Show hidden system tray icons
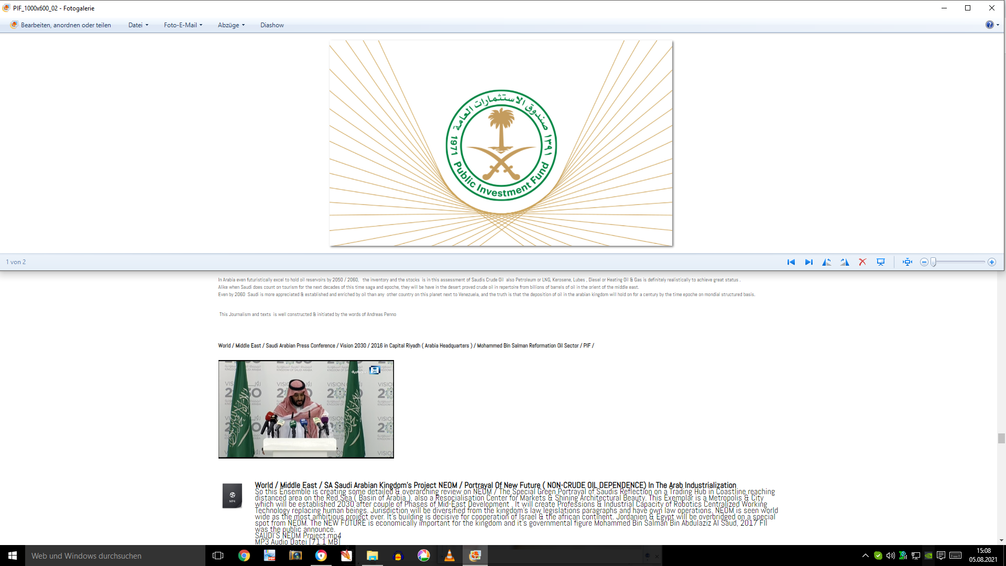 click(866, 556)
